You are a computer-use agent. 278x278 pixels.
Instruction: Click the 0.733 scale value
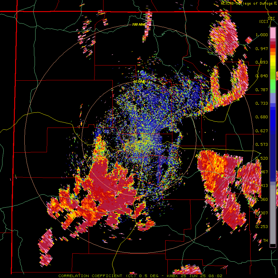pos(262,103)
